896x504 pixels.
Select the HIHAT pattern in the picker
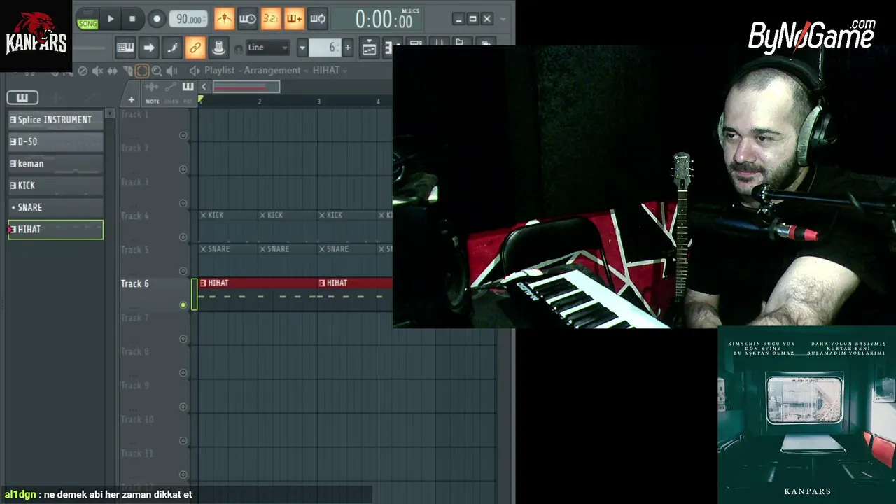coord(55,230)
